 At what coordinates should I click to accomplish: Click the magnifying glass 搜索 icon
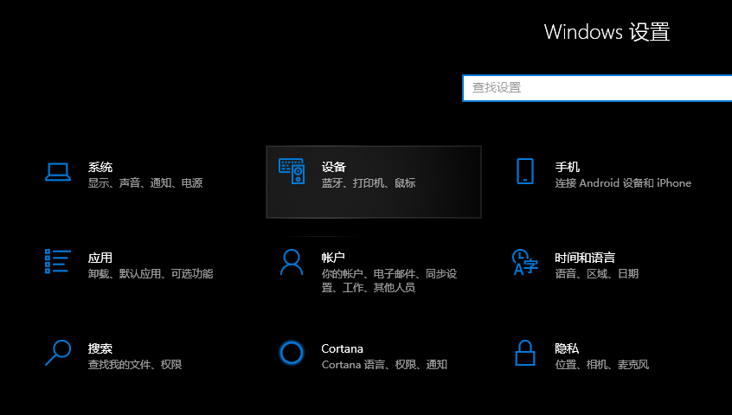click(57, 352)
